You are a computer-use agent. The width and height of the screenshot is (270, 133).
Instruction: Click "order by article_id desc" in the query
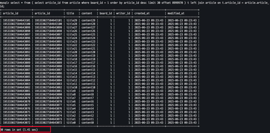[x=128, y=3]
